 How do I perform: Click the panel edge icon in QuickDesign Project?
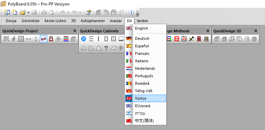click(x=14, y=39)
